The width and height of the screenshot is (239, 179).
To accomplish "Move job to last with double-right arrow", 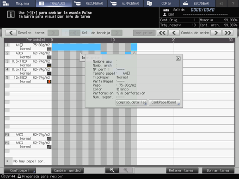I will pos(228,33).
